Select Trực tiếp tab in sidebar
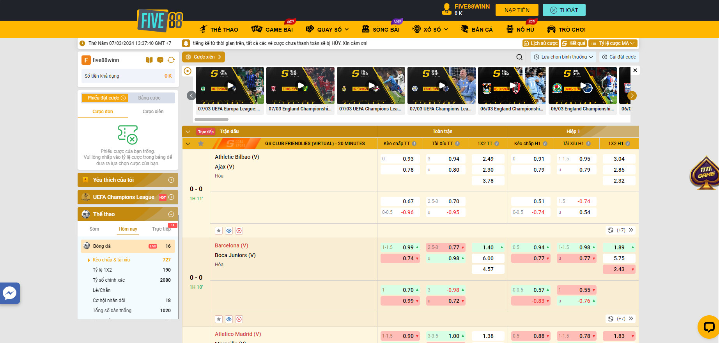Image resolution: width=719 pixels, height=343 pixels. click(x=161, y=229)
